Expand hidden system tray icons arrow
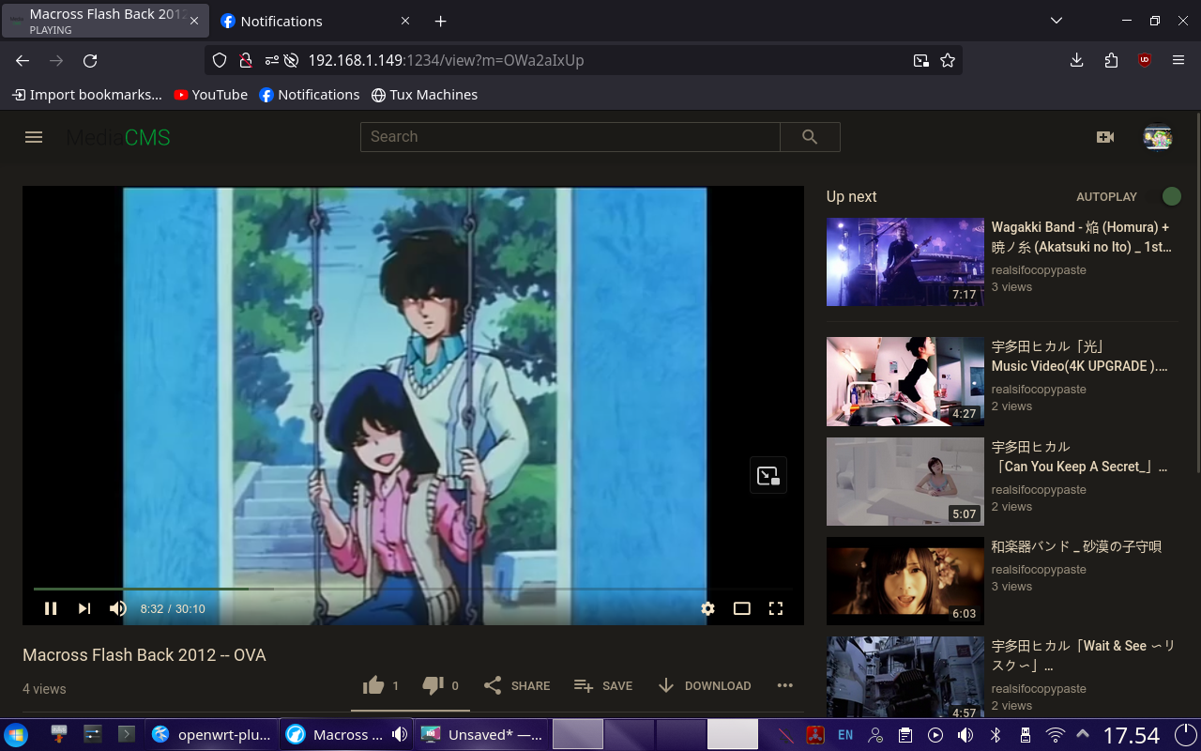This screenshot has height=751, width=1201. (1083, 735)
